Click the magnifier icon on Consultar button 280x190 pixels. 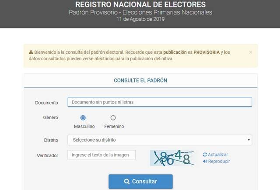pyautogui.click(x=126, y=182)
